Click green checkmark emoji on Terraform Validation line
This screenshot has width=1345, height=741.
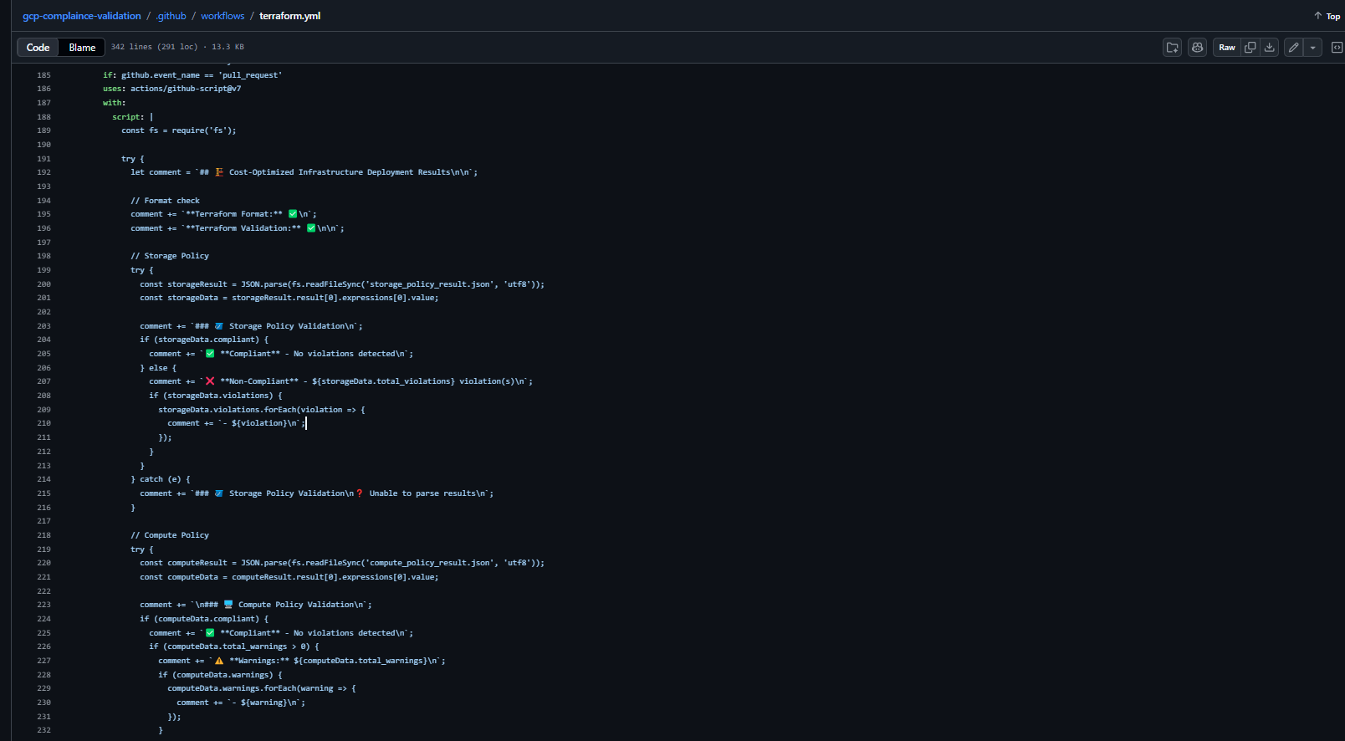(311, 228)
